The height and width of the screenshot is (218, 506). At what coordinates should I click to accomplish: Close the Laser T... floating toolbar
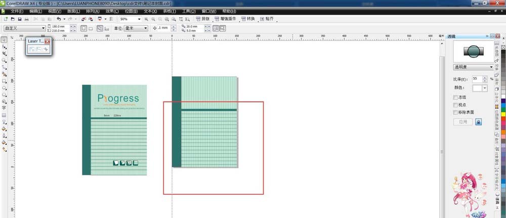click(x=48, y=41)
